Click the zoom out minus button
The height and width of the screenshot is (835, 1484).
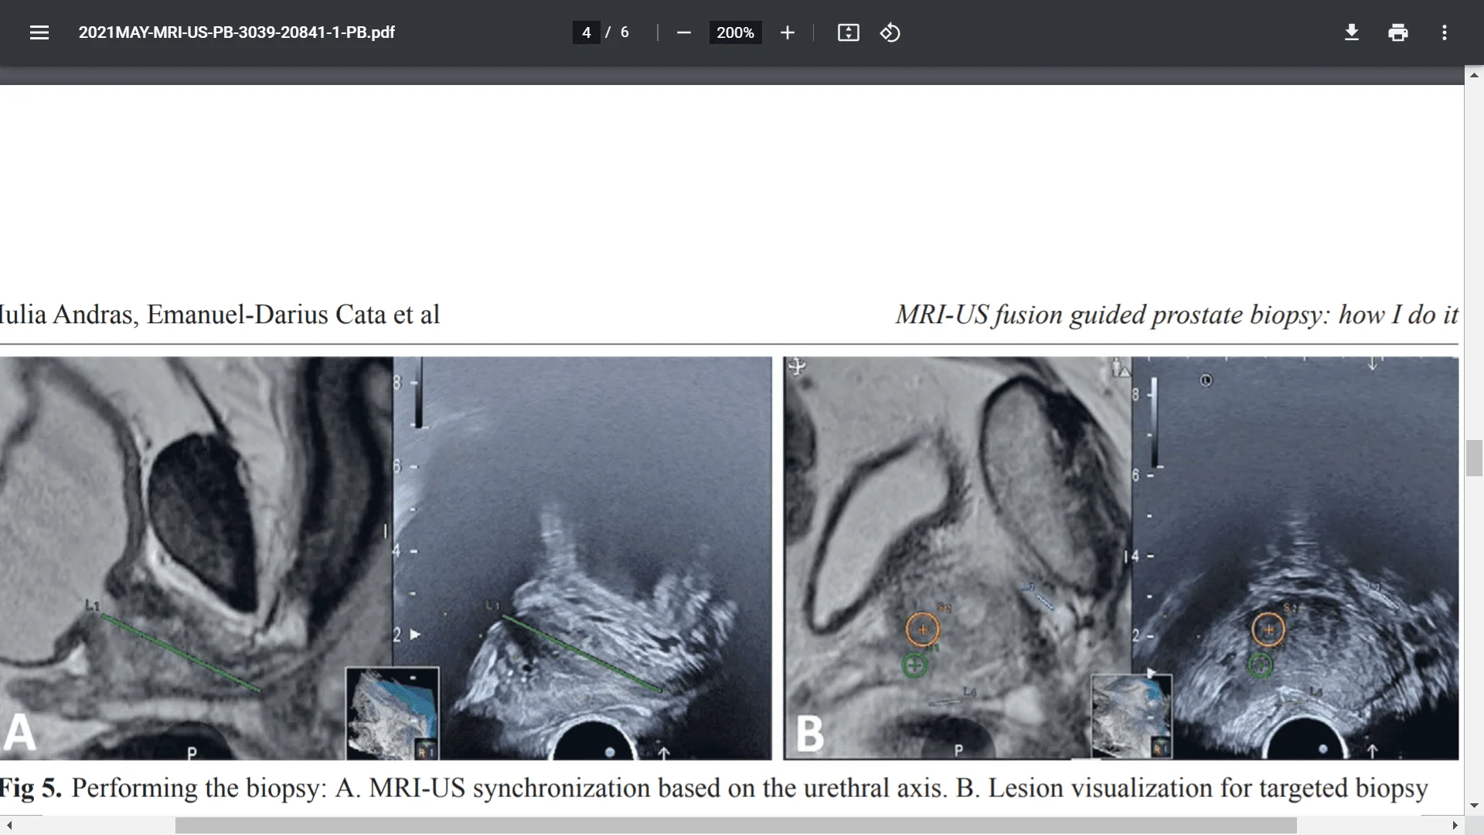[x=683, y=32]
